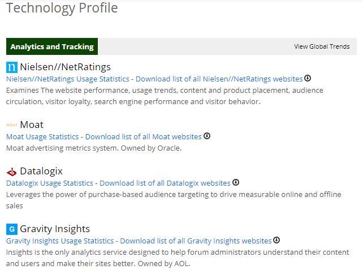Open Gravity Insights Usage Statistics link
Screen dimensions: 363x274
tap(60, 241)
